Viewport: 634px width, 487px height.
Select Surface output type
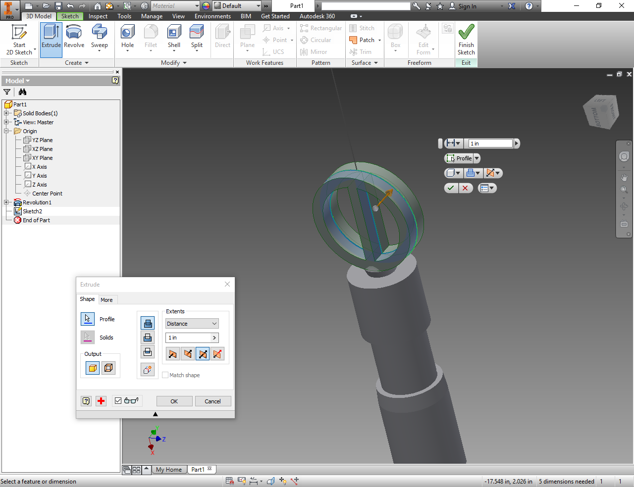tap(108, 368)
